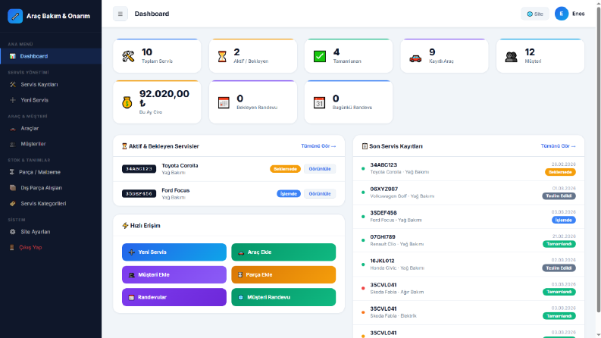Click the box icon beside Dış Parça Alışları
This screenshot has height=338, width=601.
click(13, 188)
